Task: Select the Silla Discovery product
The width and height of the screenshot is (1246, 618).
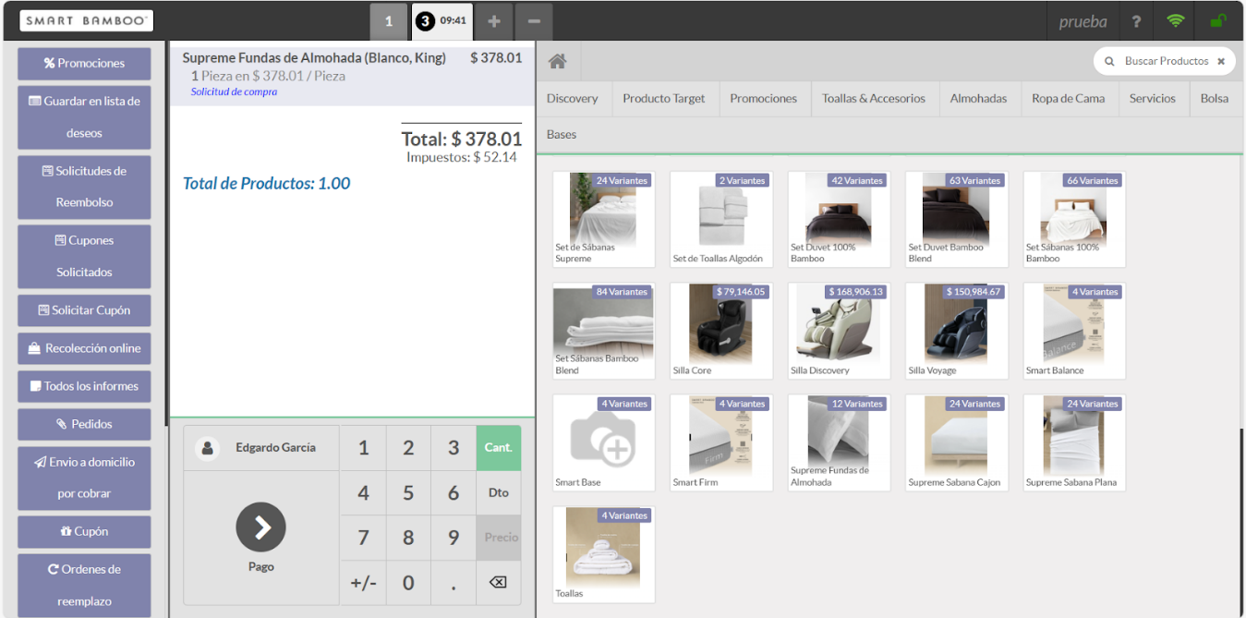Action: [839, 331]
